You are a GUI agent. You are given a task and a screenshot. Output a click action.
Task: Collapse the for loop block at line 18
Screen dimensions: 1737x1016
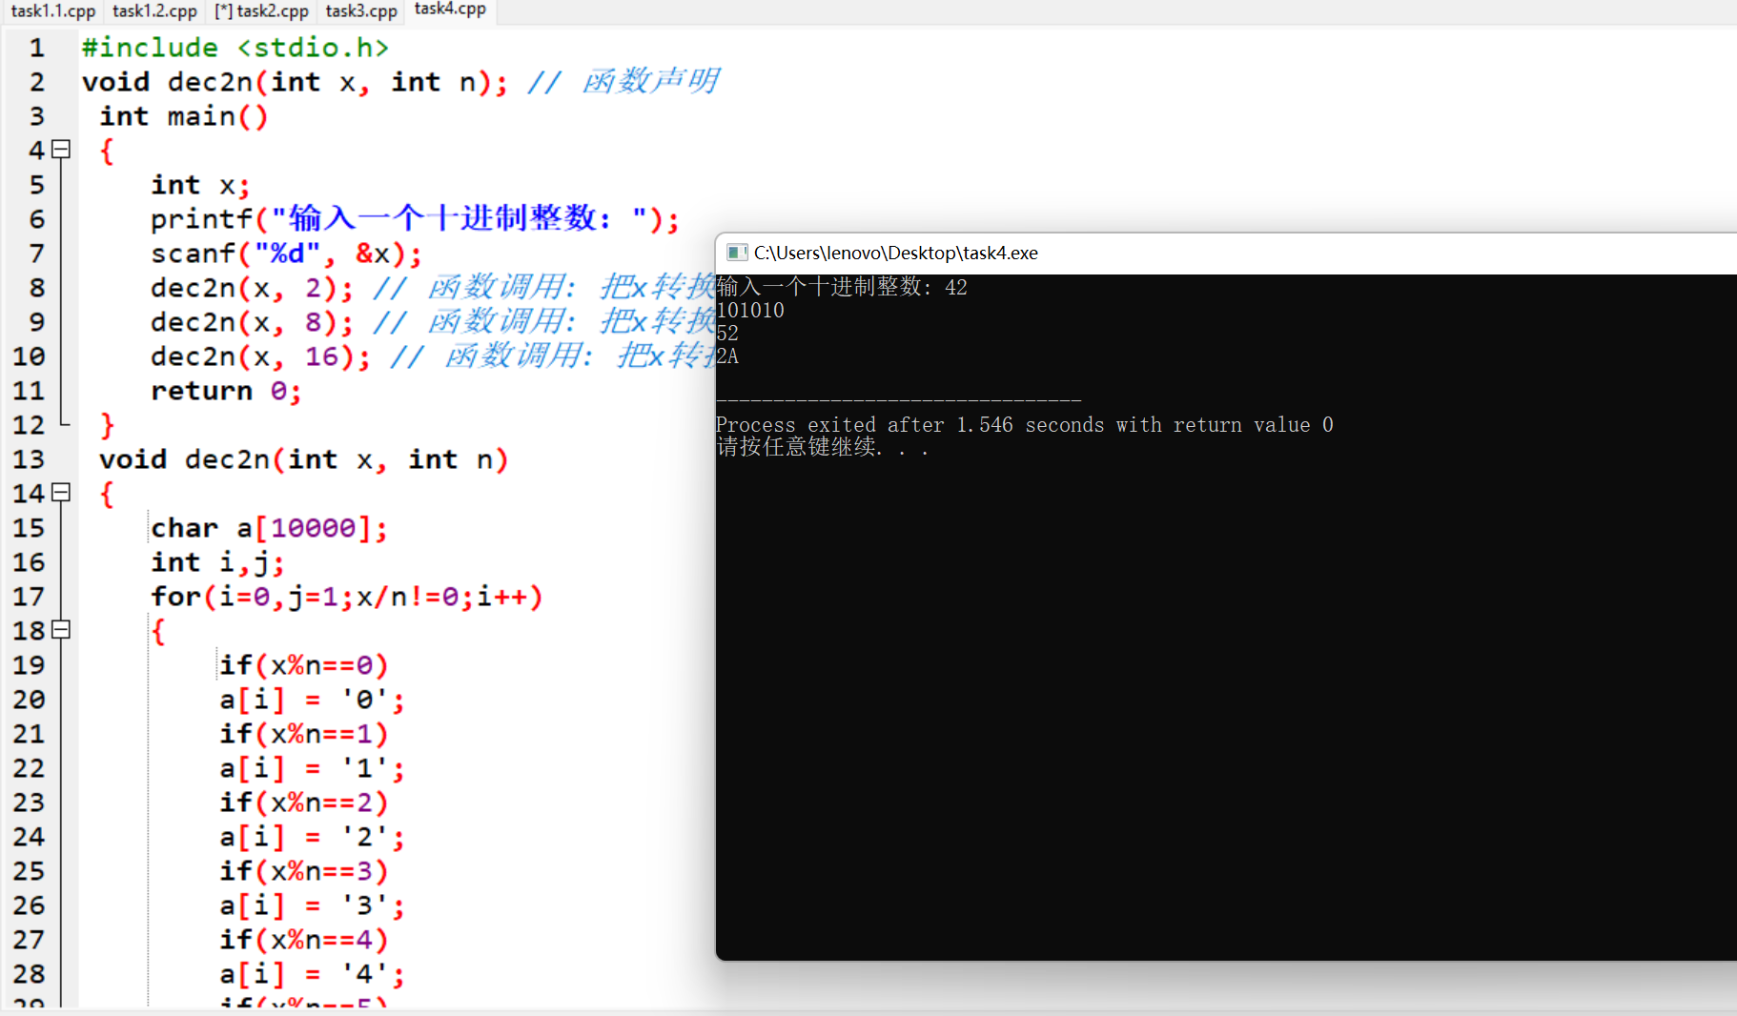[x=61, y=629]
